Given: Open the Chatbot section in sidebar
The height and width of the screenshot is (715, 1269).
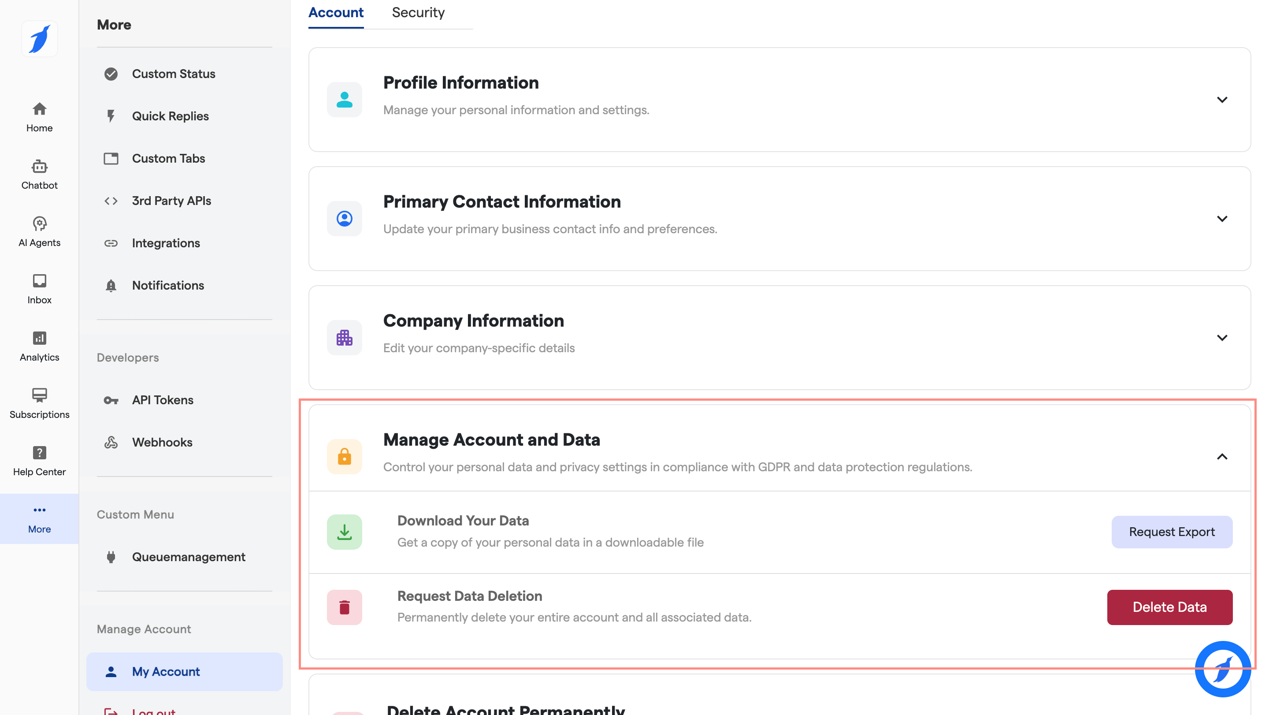Looking at the screenshot, I should coord(39,175).
